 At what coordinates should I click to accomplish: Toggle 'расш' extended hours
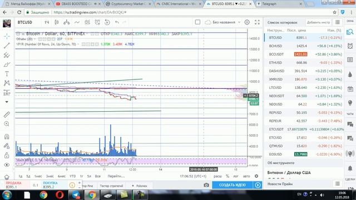[x=217, y=176]
